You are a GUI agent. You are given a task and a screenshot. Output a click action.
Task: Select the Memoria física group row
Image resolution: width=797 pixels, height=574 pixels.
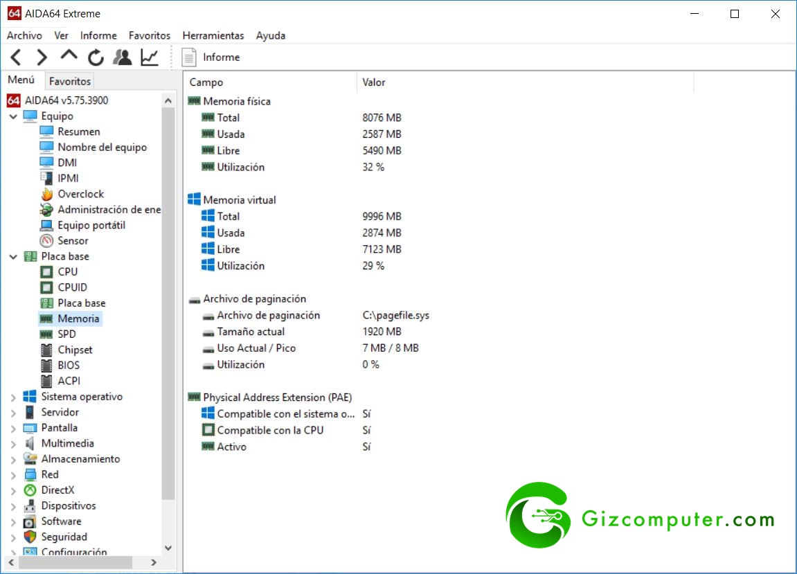[x=230, y=102]
